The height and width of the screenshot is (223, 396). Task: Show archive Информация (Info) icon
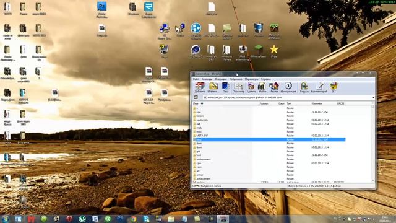(x=288, y=87)
